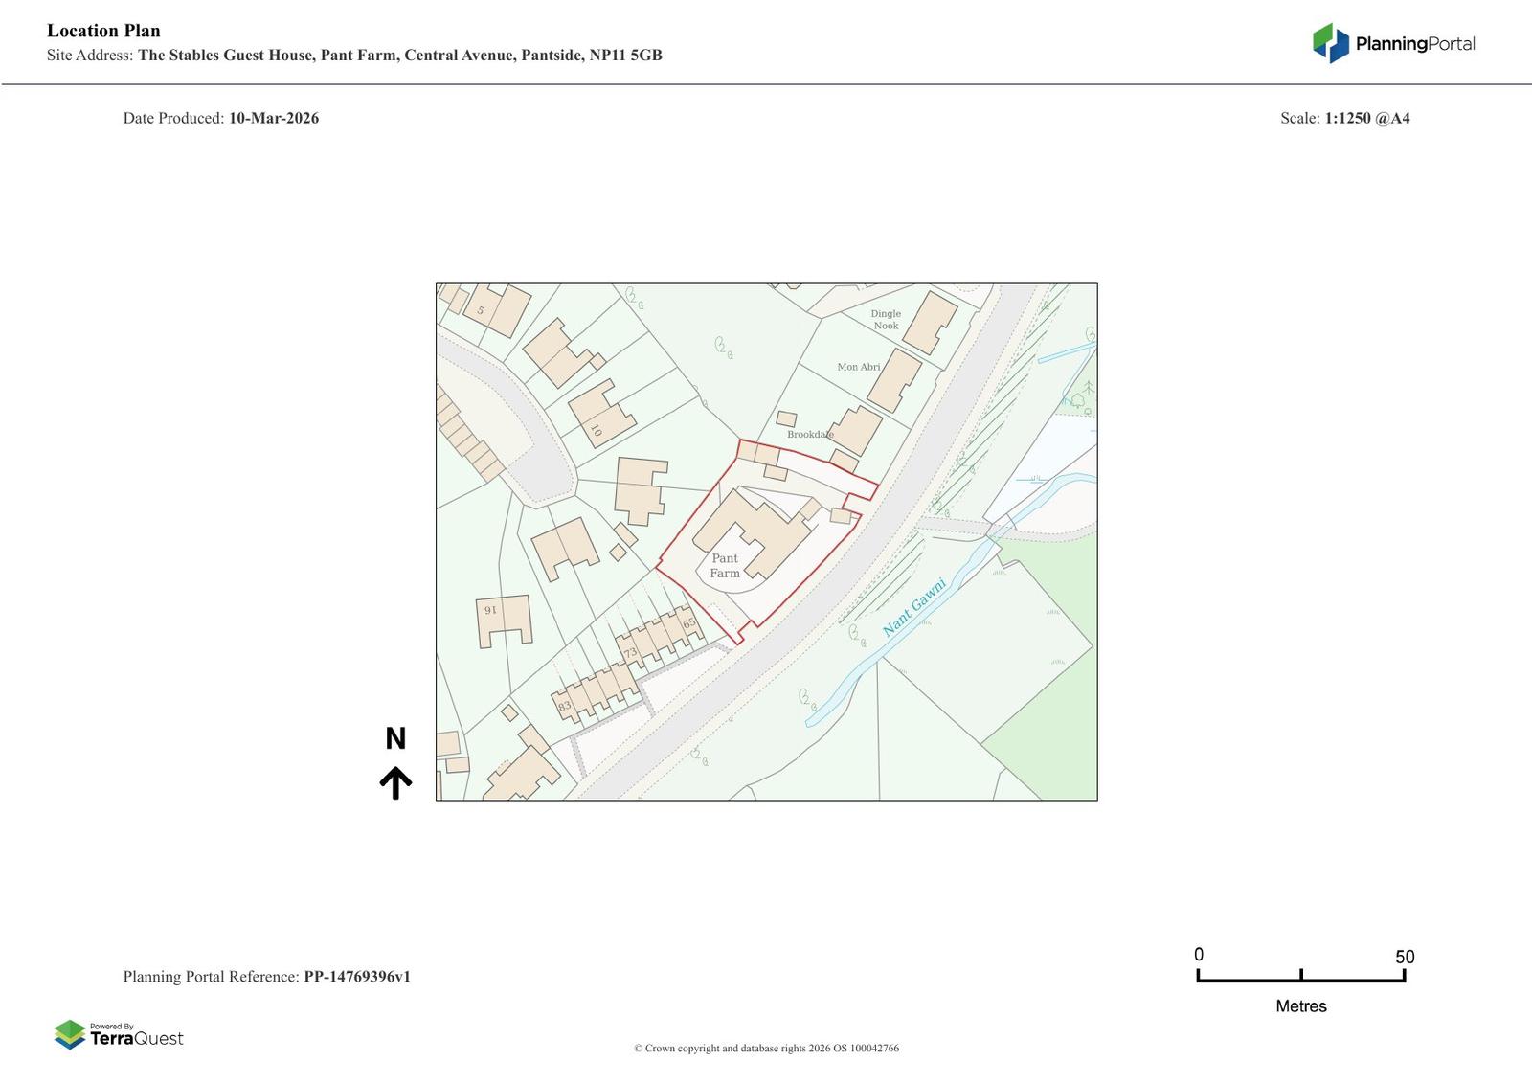Image resolution: width=1532 pixels, height=1084 pixels.
Task: Click house number 10 on the map
Action: point(596,431)
